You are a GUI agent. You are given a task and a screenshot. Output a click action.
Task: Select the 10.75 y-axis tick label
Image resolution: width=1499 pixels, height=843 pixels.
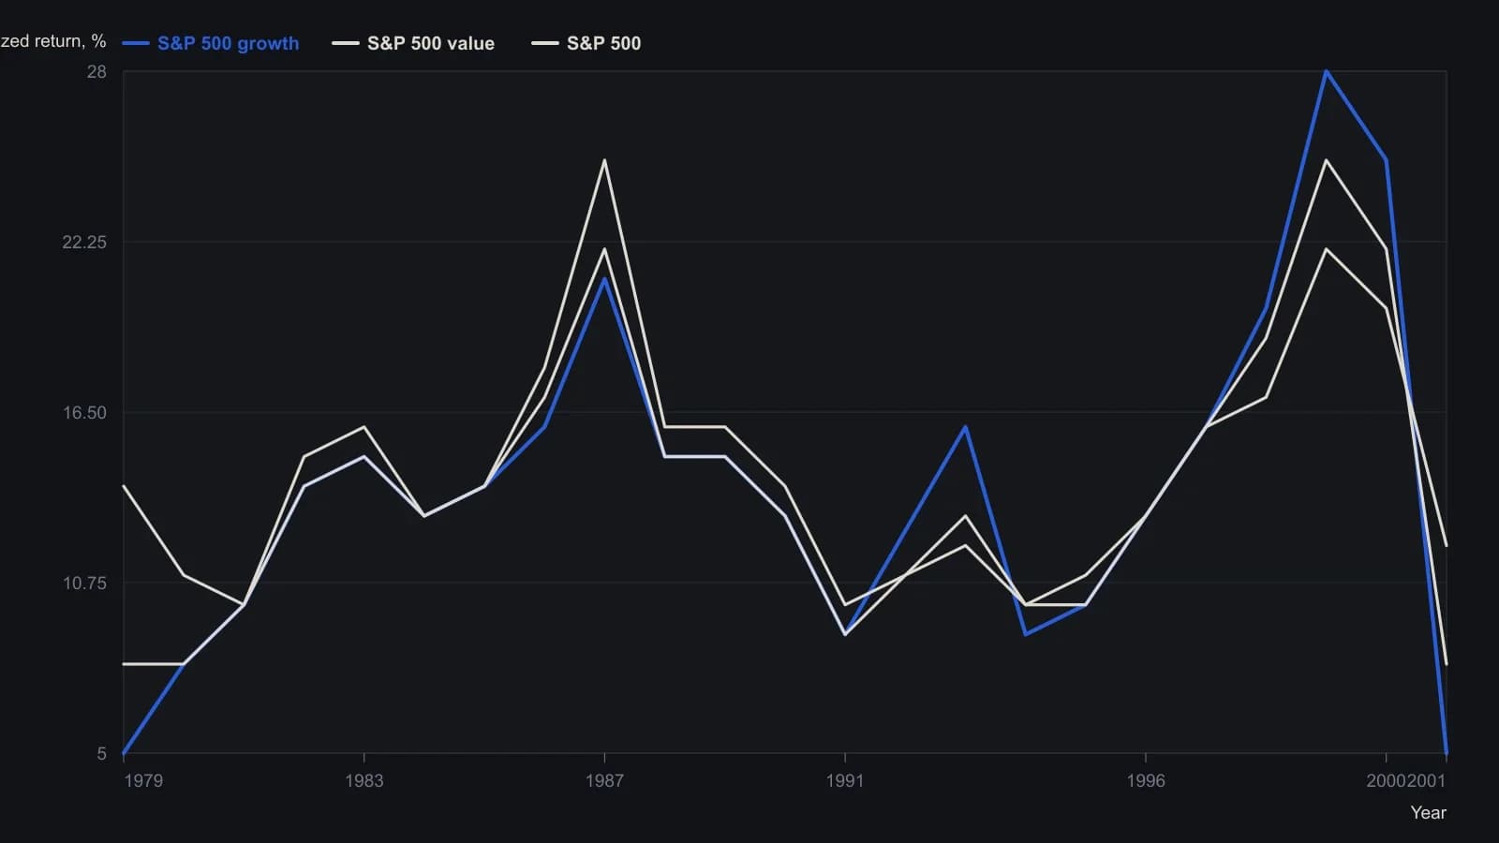(x=84, y=584)
